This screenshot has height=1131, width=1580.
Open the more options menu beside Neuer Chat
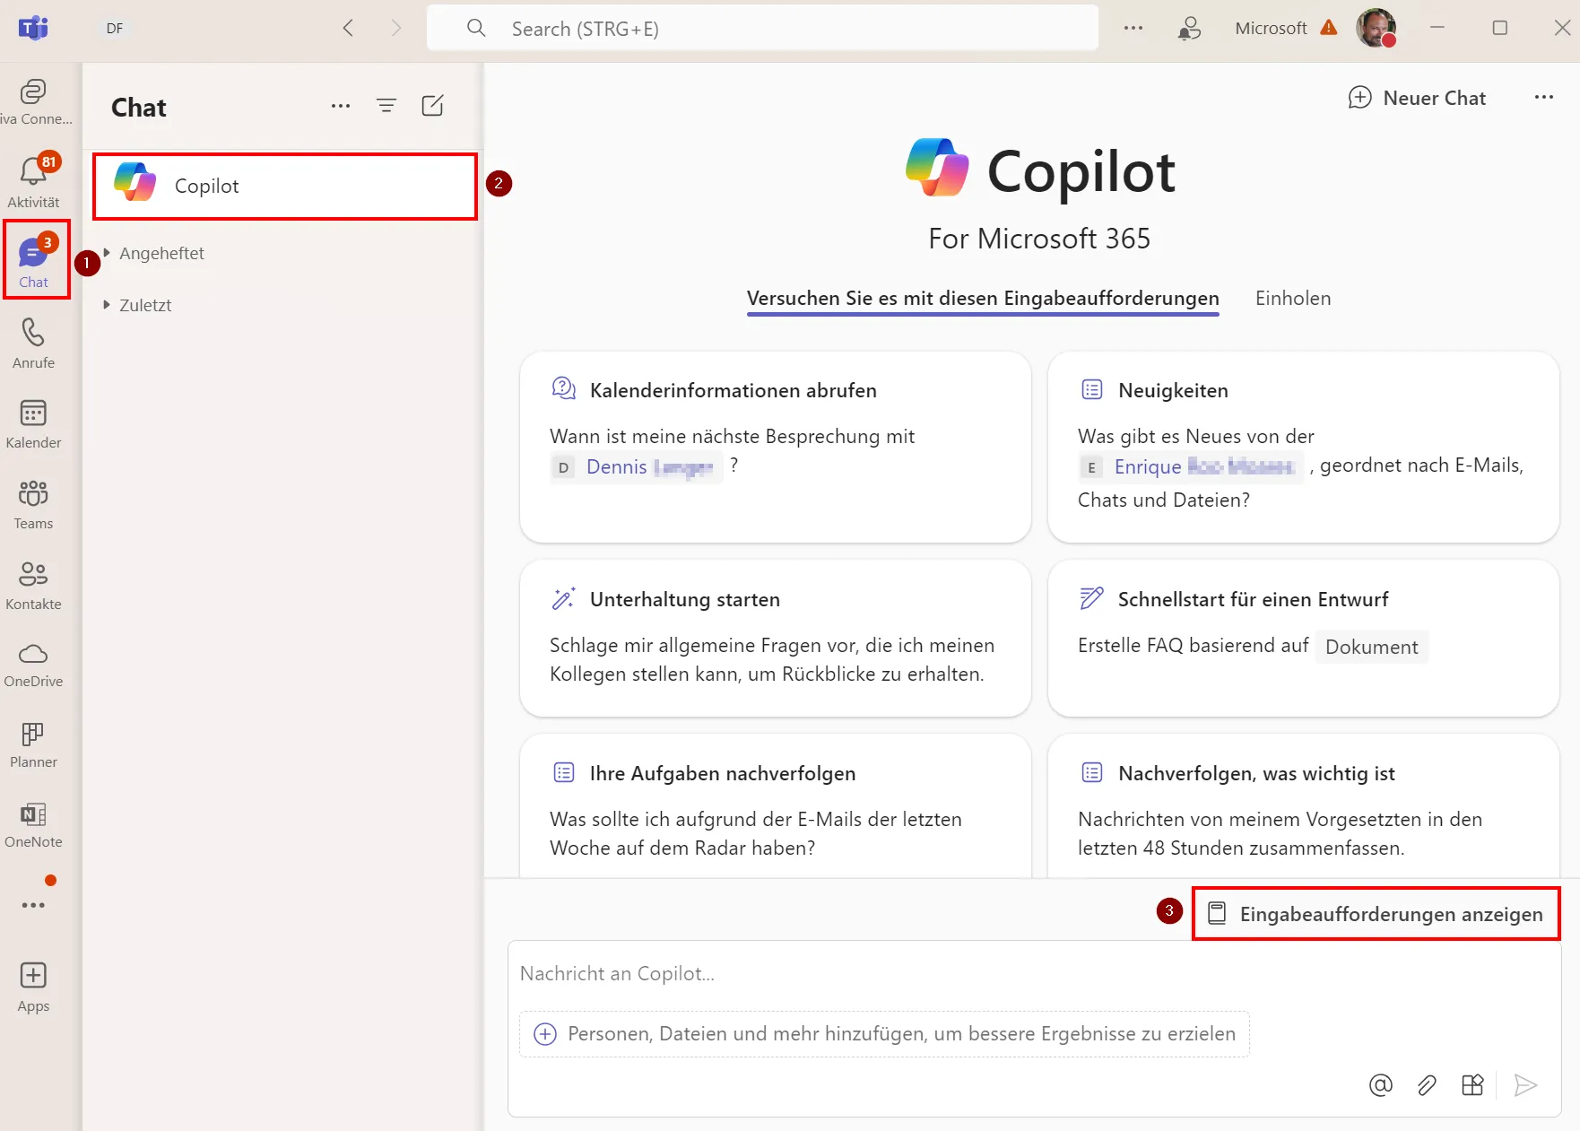[1545, 98]
